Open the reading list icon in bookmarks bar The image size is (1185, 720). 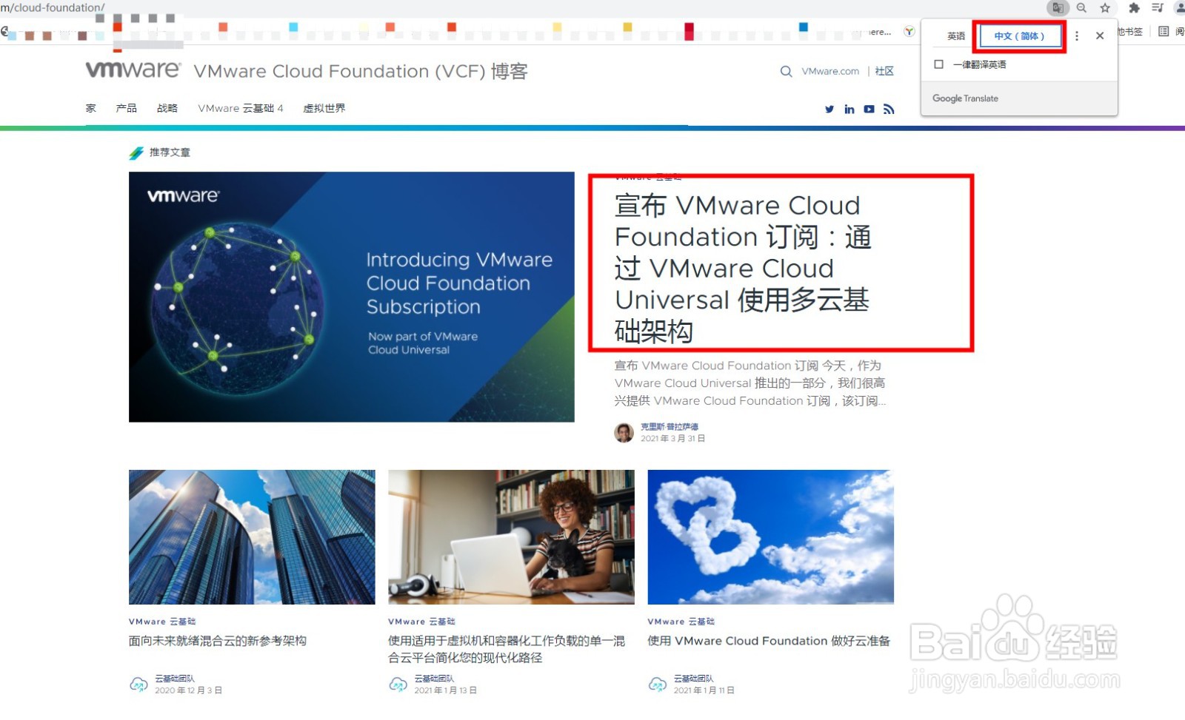(x=1164, y=32)
